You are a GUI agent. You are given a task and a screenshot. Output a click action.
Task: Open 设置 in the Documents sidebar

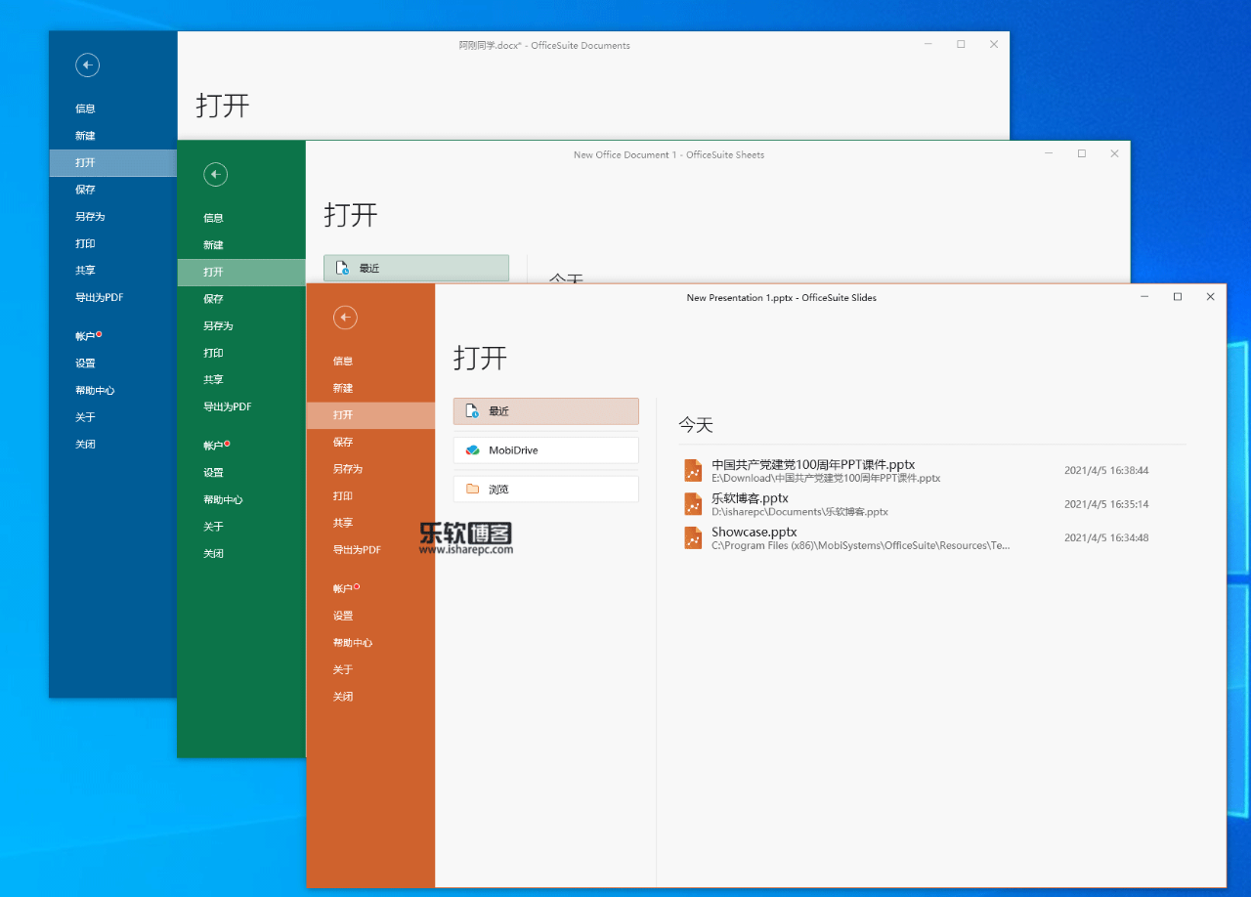[x=86, y=363]
